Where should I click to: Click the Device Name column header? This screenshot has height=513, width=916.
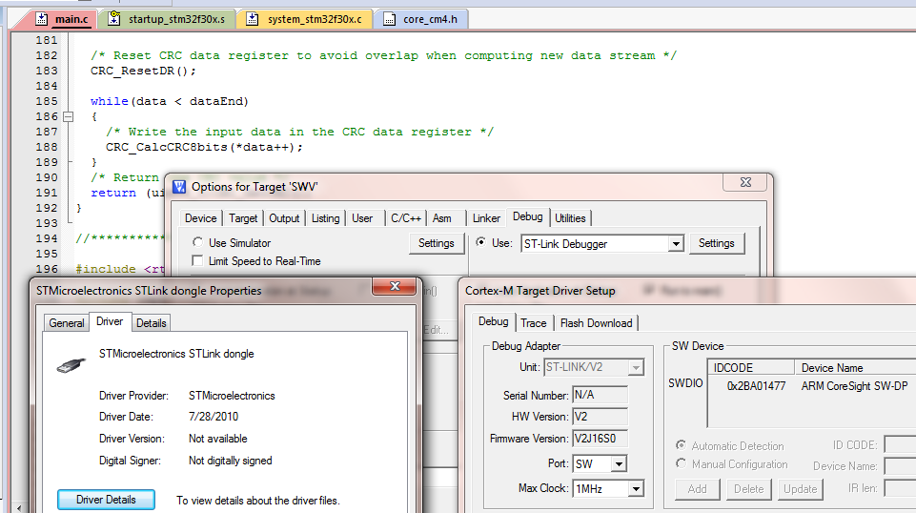pos(855,367)
